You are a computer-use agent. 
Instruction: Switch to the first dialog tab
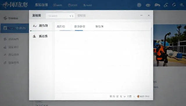click(x=61, y=26)
